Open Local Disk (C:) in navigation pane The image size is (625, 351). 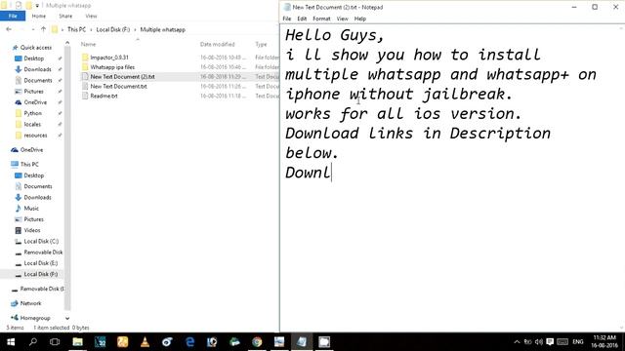[x=41, y=241]
